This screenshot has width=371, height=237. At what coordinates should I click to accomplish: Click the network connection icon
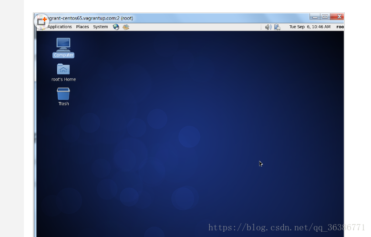[x=278, y=27]
